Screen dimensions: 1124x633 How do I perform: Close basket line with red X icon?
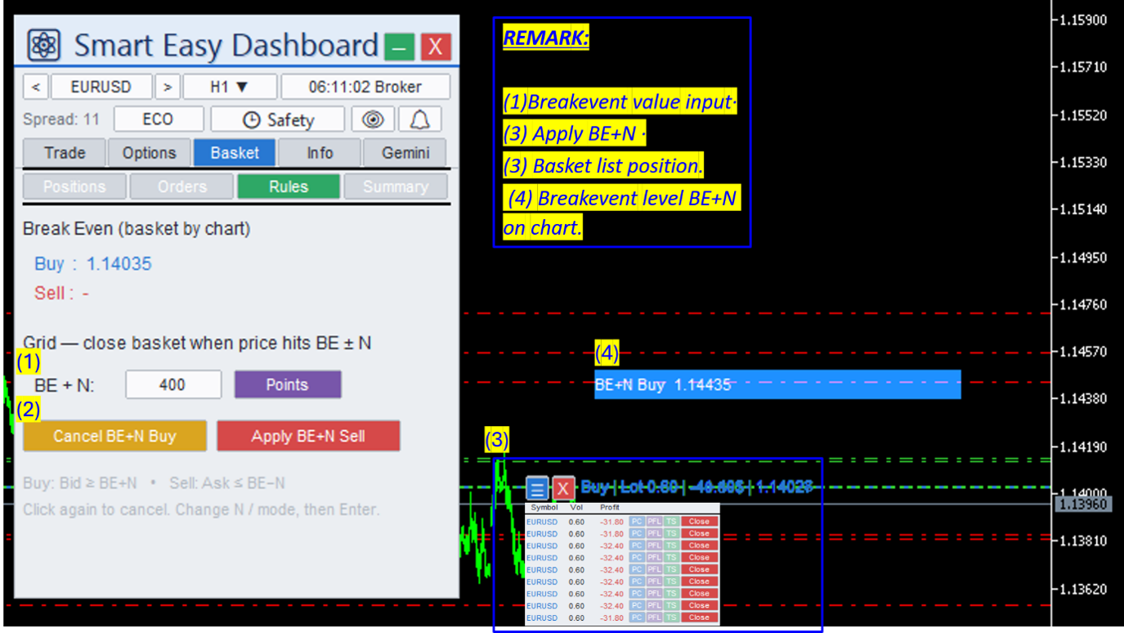click(563, 489)
